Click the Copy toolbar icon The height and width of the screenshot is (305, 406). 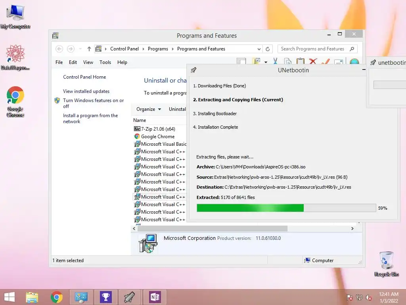[288, 61]
